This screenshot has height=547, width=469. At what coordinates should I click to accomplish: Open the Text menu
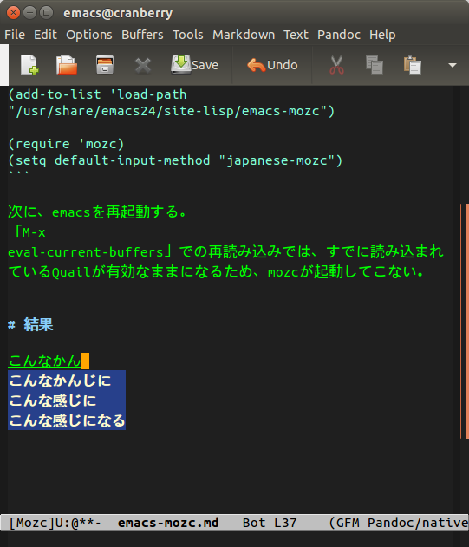point(296,35)
